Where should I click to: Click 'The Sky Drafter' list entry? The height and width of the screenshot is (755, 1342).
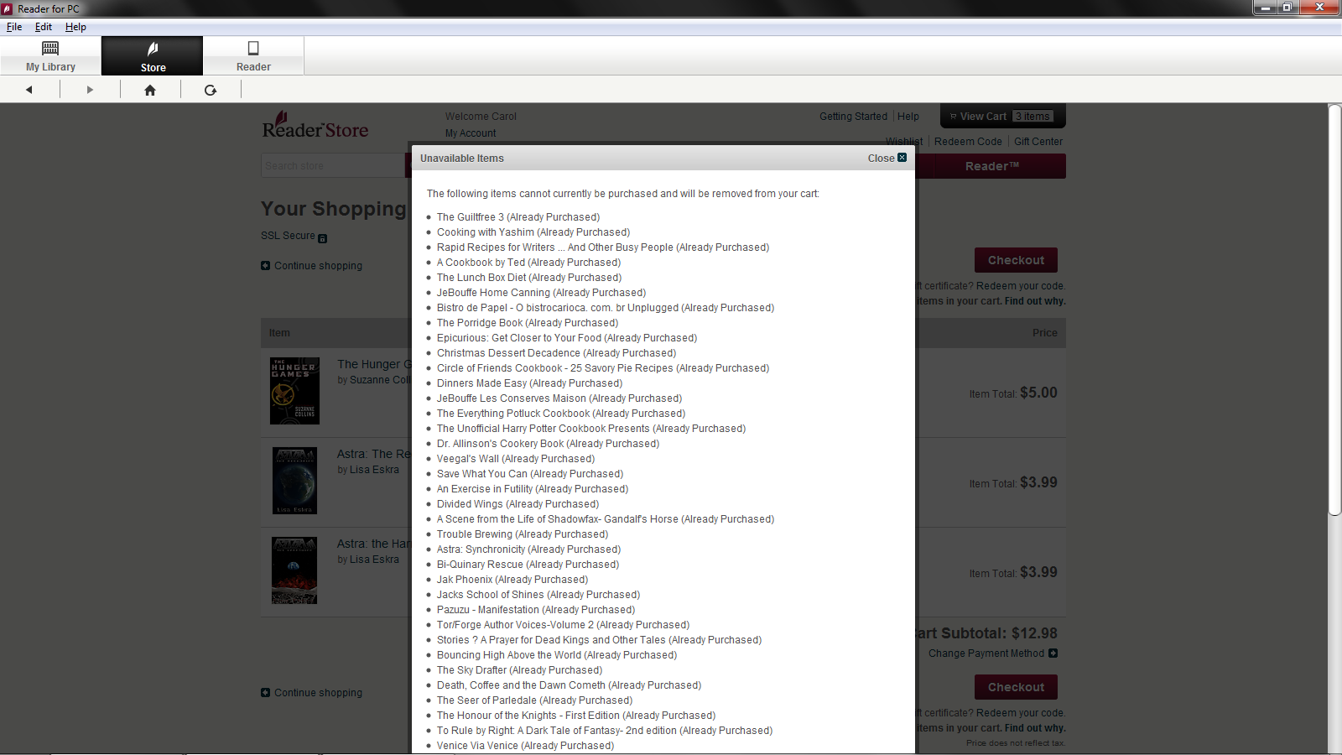click(x=519, y=670)
